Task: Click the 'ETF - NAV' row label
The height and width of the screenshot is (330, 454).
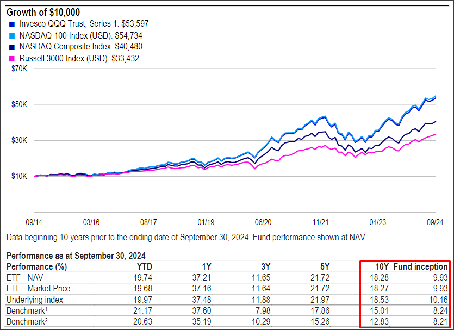Action: [x=24, y=278]
